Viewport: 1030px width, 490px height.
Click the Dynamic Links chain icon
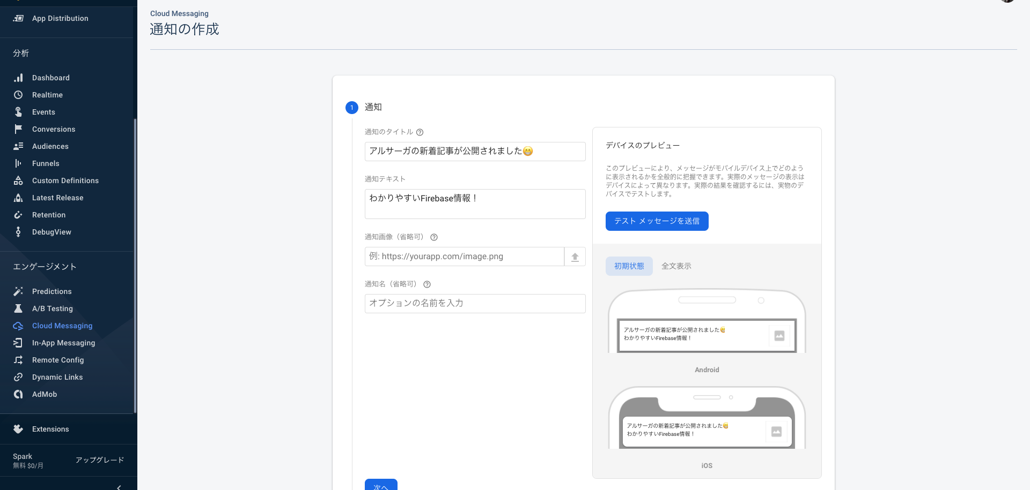coord(18,377)
